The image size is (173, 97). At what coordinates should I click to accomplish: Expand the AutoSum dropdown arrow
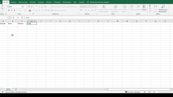(152, 6)
